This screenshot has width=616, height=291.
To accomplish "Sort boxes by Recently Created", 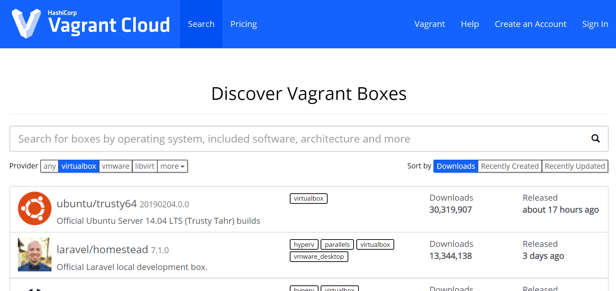I will pyautogui.click(x=510, y=166).
